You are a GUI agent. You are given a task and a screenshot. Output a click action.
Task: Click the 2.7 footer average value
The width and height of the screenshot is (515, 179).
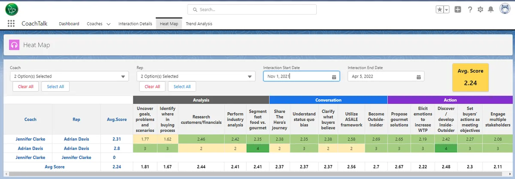[376, 167]
